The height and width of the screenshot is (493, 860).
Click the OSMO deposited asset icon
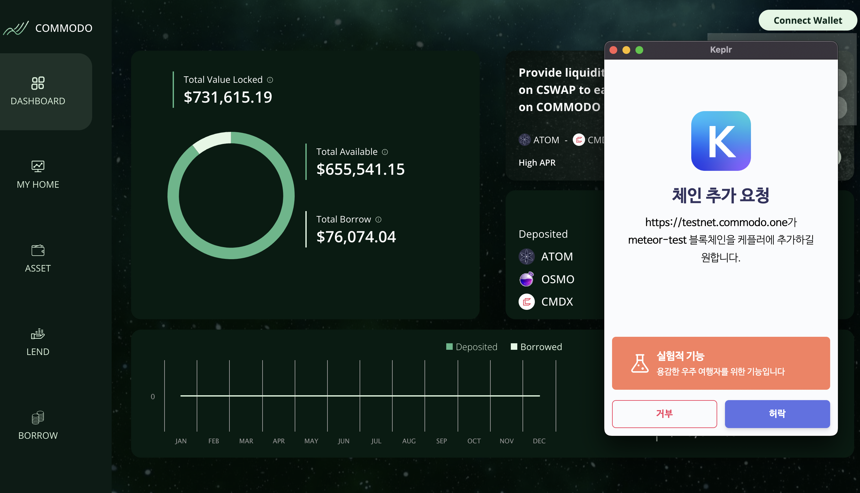click(526, 279)
